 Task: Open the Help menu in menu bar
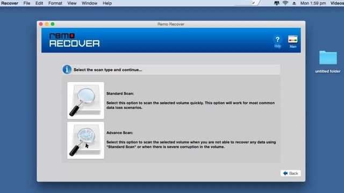click(107, 3)
